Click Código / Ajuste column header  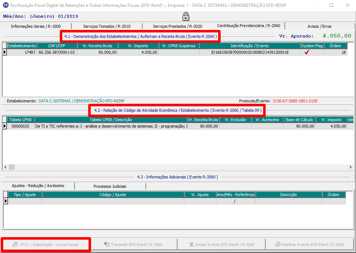click(113, 195)
